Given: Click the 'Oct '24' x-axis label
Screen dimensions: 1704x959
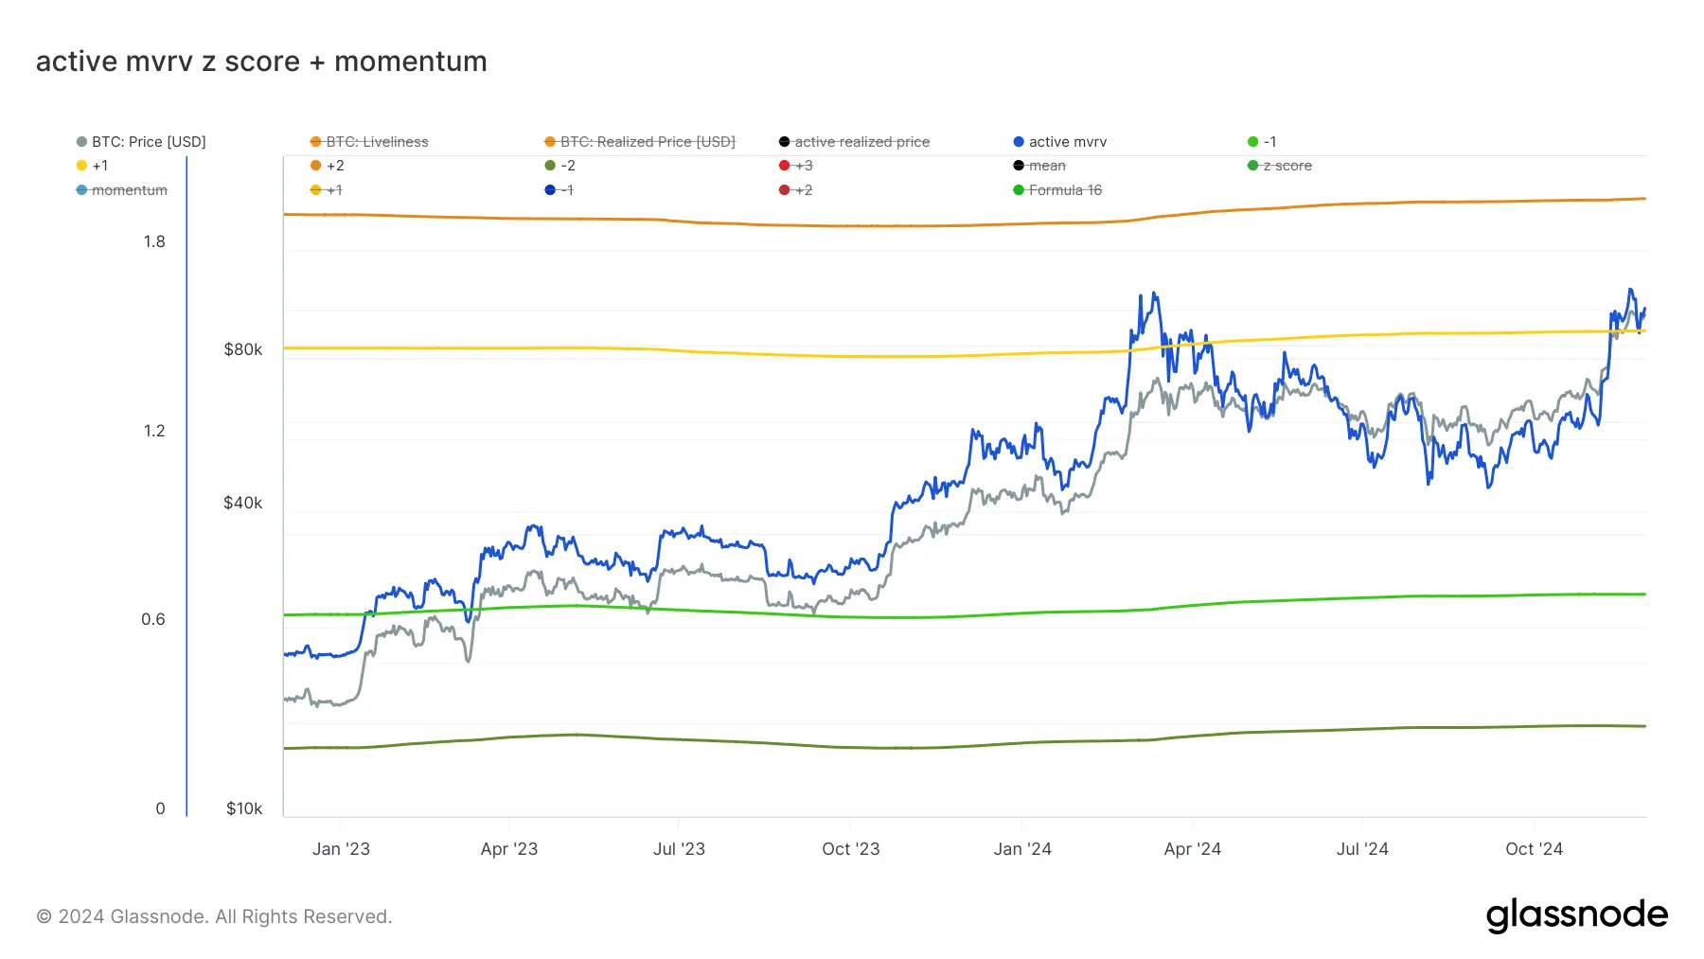Looking at the screenshot, I should [1535, 849].
